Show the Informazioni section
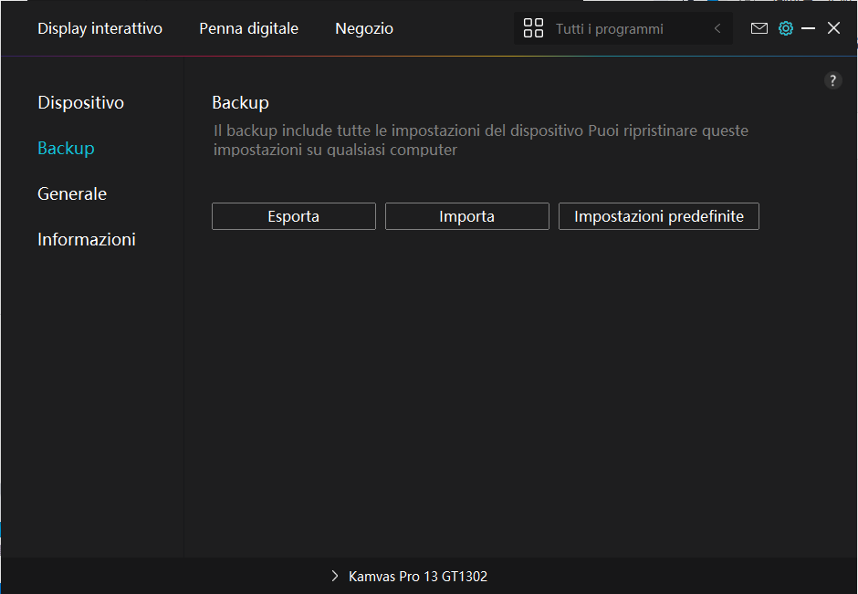Screen dimensions: 858x594 pos(87,239)
